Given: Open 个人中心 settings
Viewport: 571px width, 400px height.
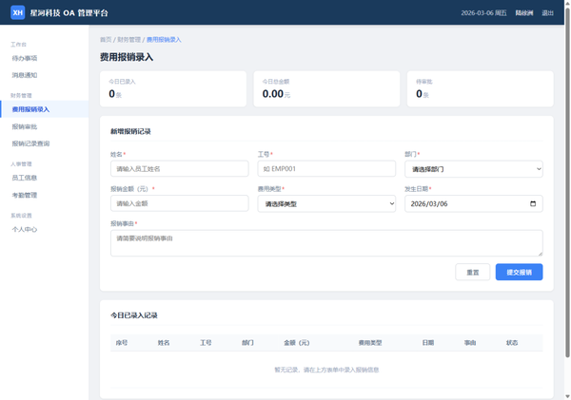Looking at the screenshot, I should click(x=25, y=229).
